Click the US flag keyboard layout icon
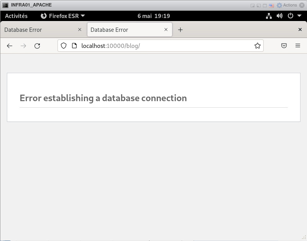 (x=272, y=5)
